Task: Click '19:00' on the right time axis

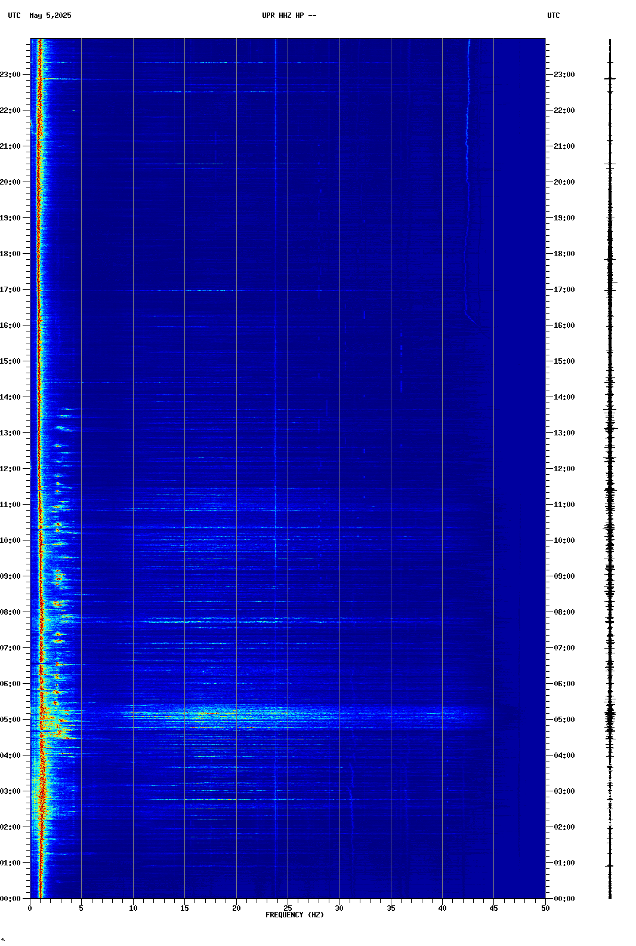Action: [x=564, y=218]
